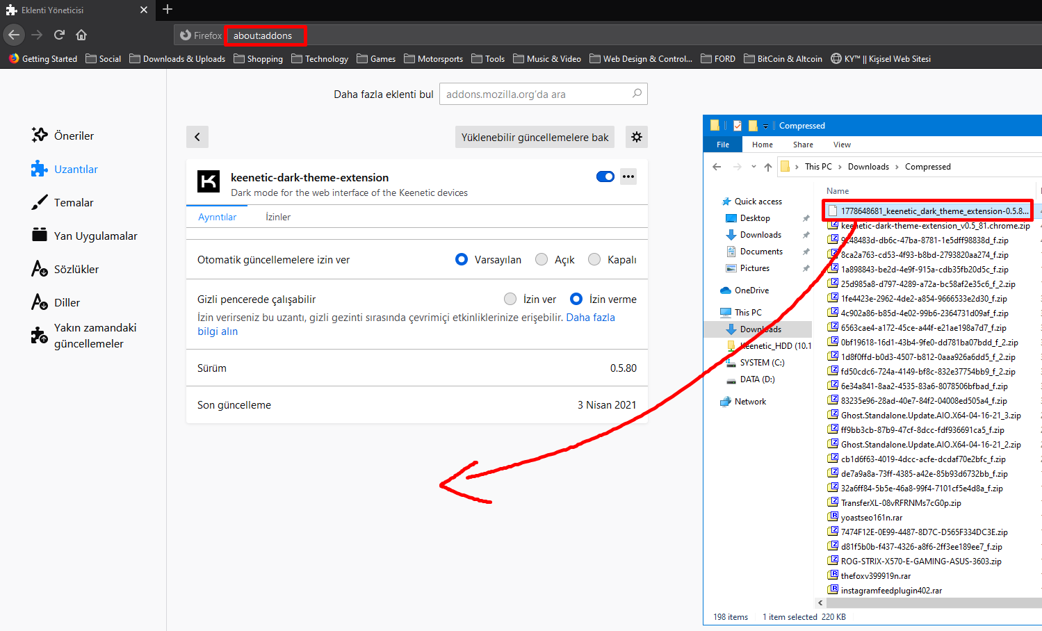Open the Home ribbon tab in Explorer

(763, 145)
